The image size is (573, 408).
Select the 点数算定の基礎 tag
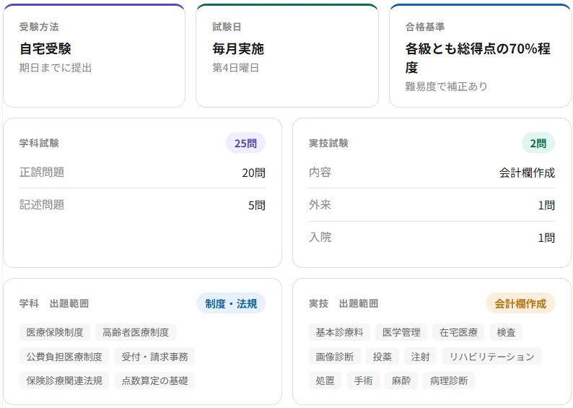154,381
